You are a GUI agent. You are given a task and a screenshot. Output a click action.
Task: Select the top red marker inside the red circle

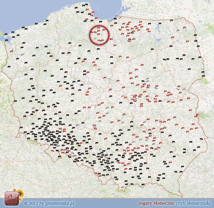tap(99, 28)
